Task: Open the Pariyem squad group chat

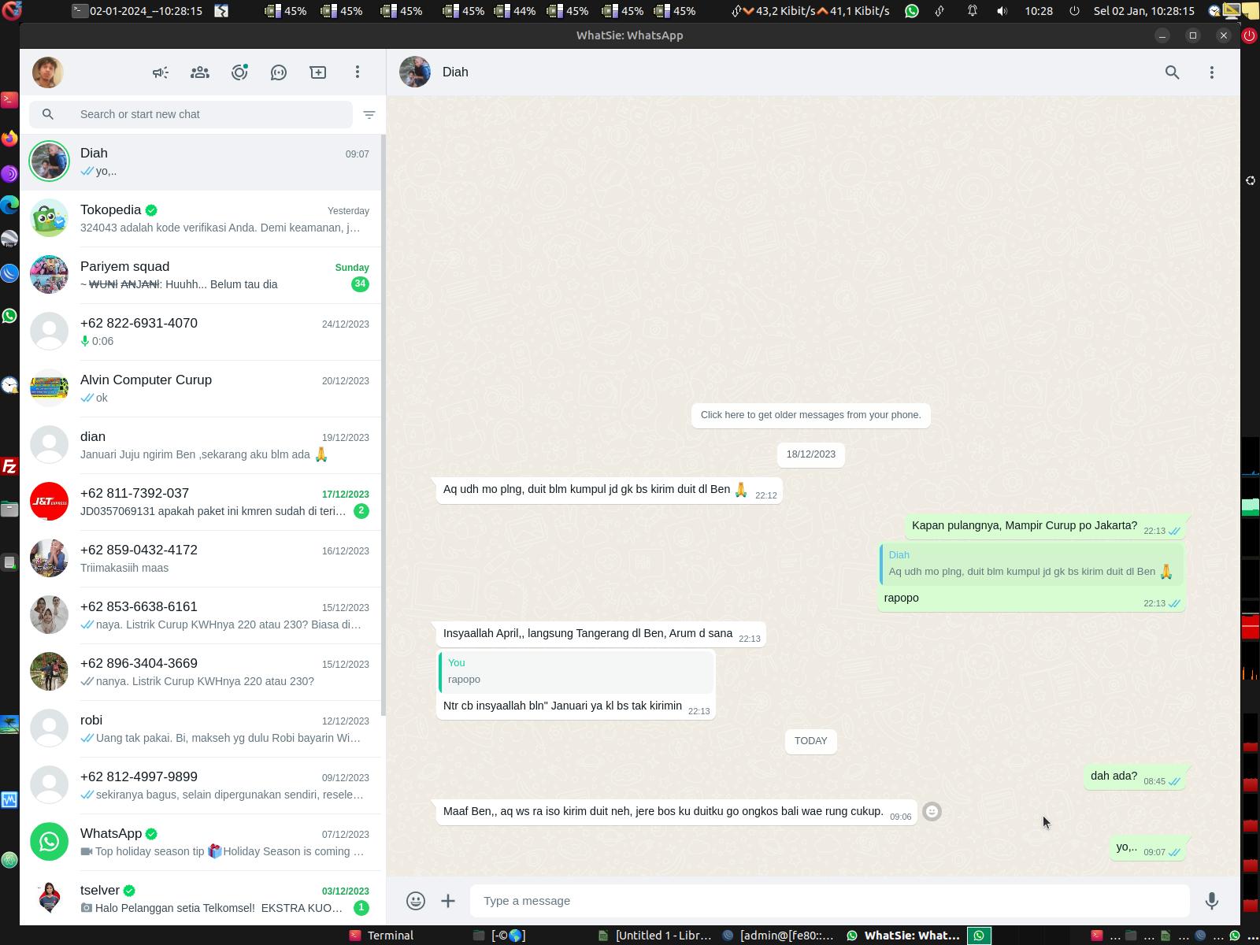Action: [201, 276]
